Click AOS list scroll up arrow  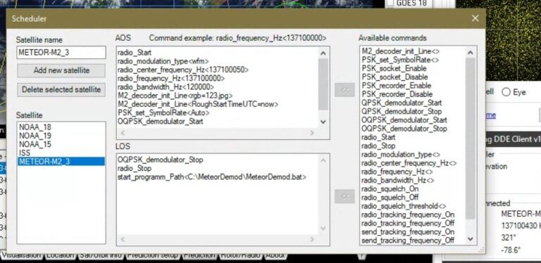tap(323, 53)
